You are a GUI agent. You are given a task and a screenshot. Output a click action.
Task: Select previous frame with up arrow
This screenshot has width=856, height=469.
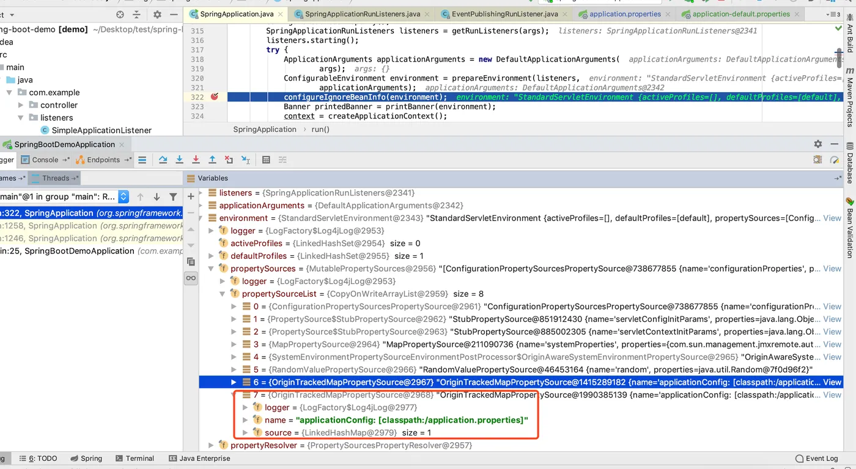tap(140, 197)
